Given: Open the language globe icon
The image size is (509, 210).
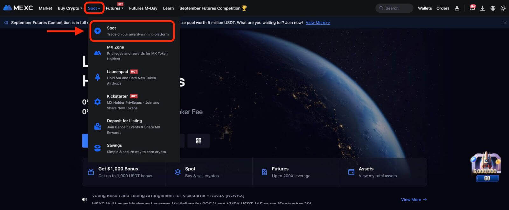Looking at the screenshot, I should [x=493, y=8].
